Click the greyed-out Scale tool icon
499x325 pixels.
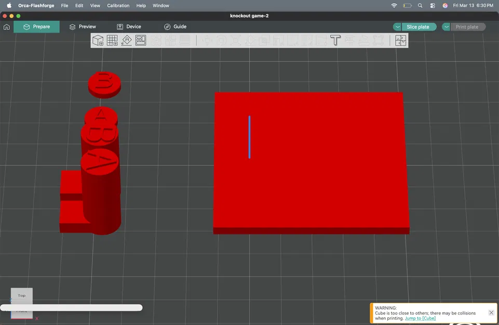[x=236, y=41]
